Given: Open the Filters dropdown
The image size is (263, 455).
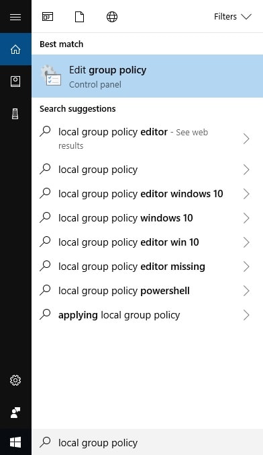Looking at the screenshot, I should tap(233, 17).
